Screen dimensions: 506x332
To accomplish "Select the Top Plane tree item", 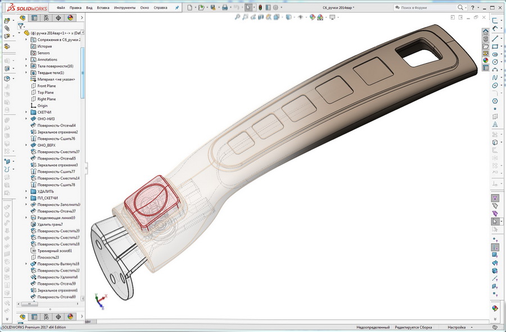I will pyautogui.click(x=46, y=93).
